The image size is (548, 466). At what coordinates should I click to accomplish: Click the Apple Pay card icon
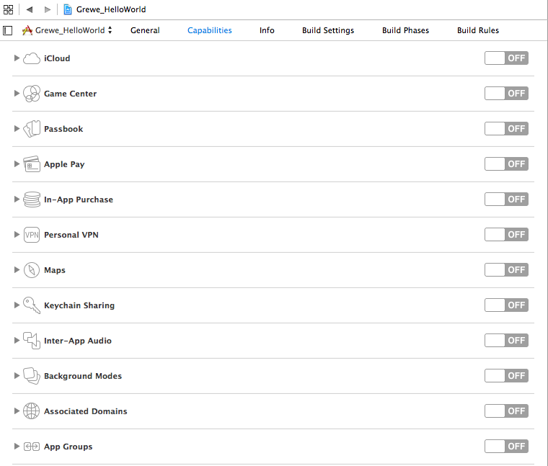[32, 164]
